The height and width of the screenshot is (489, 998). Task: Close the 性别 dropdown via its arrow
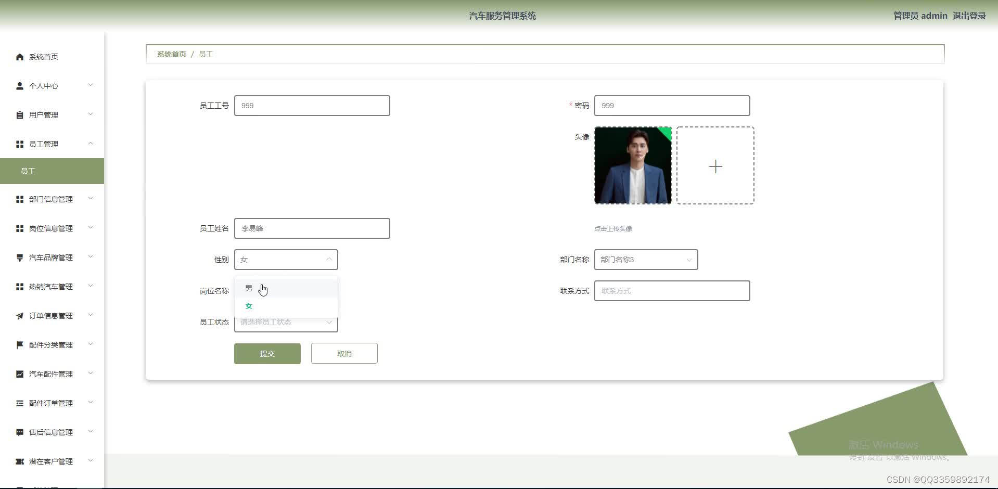click(x=329, y=259)
